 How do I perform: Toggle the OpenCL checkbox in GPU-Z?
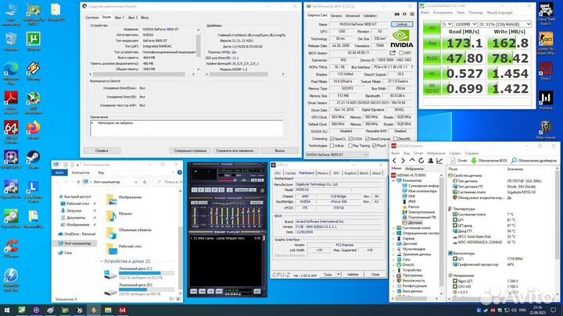click(332, 139)
